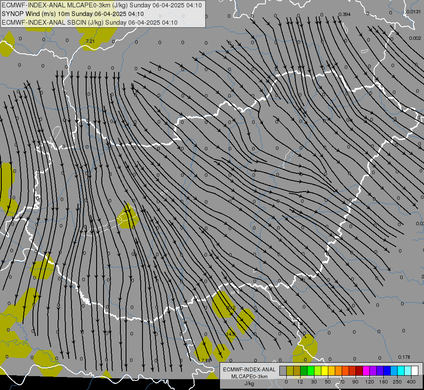
Task: Pick the bright green legend swatch
Action: pyautogui.click(x=311, y=371)
